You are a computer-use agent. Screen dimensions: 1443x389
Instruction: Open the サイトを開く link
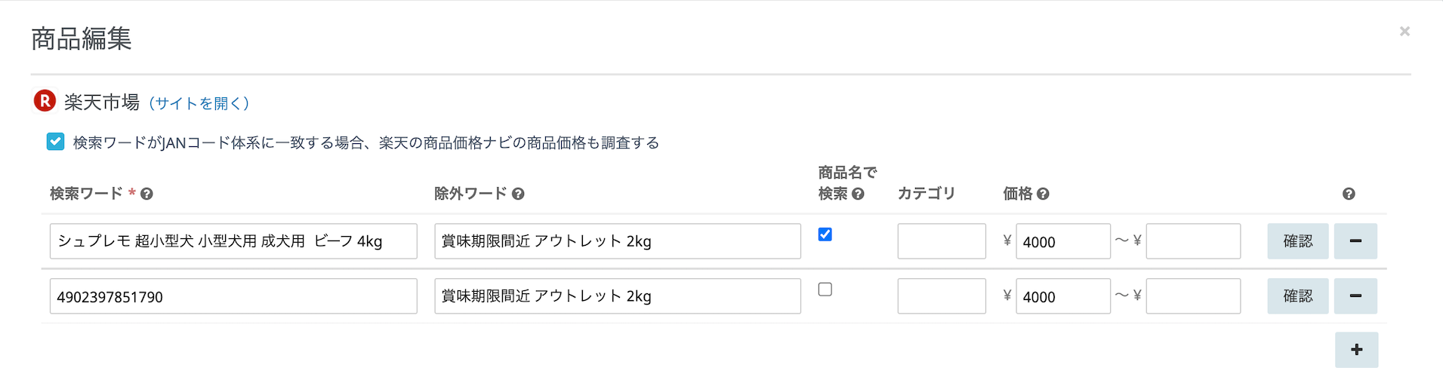[199, 103]
